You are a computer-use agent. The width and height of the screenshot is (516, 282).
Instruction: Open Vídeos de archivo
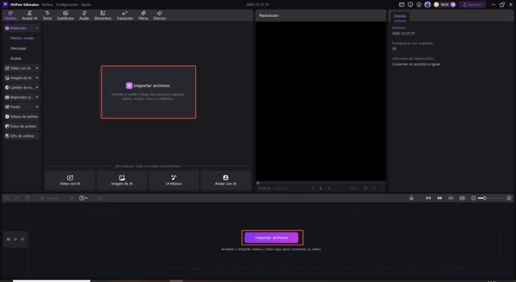pos(22,117)
